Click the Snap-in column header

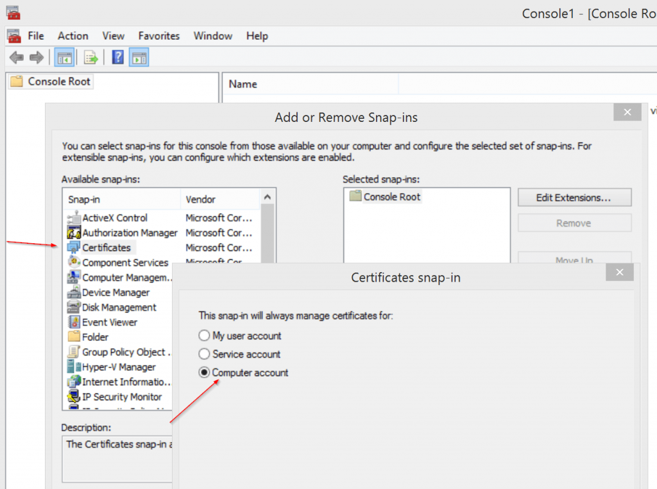122,200
